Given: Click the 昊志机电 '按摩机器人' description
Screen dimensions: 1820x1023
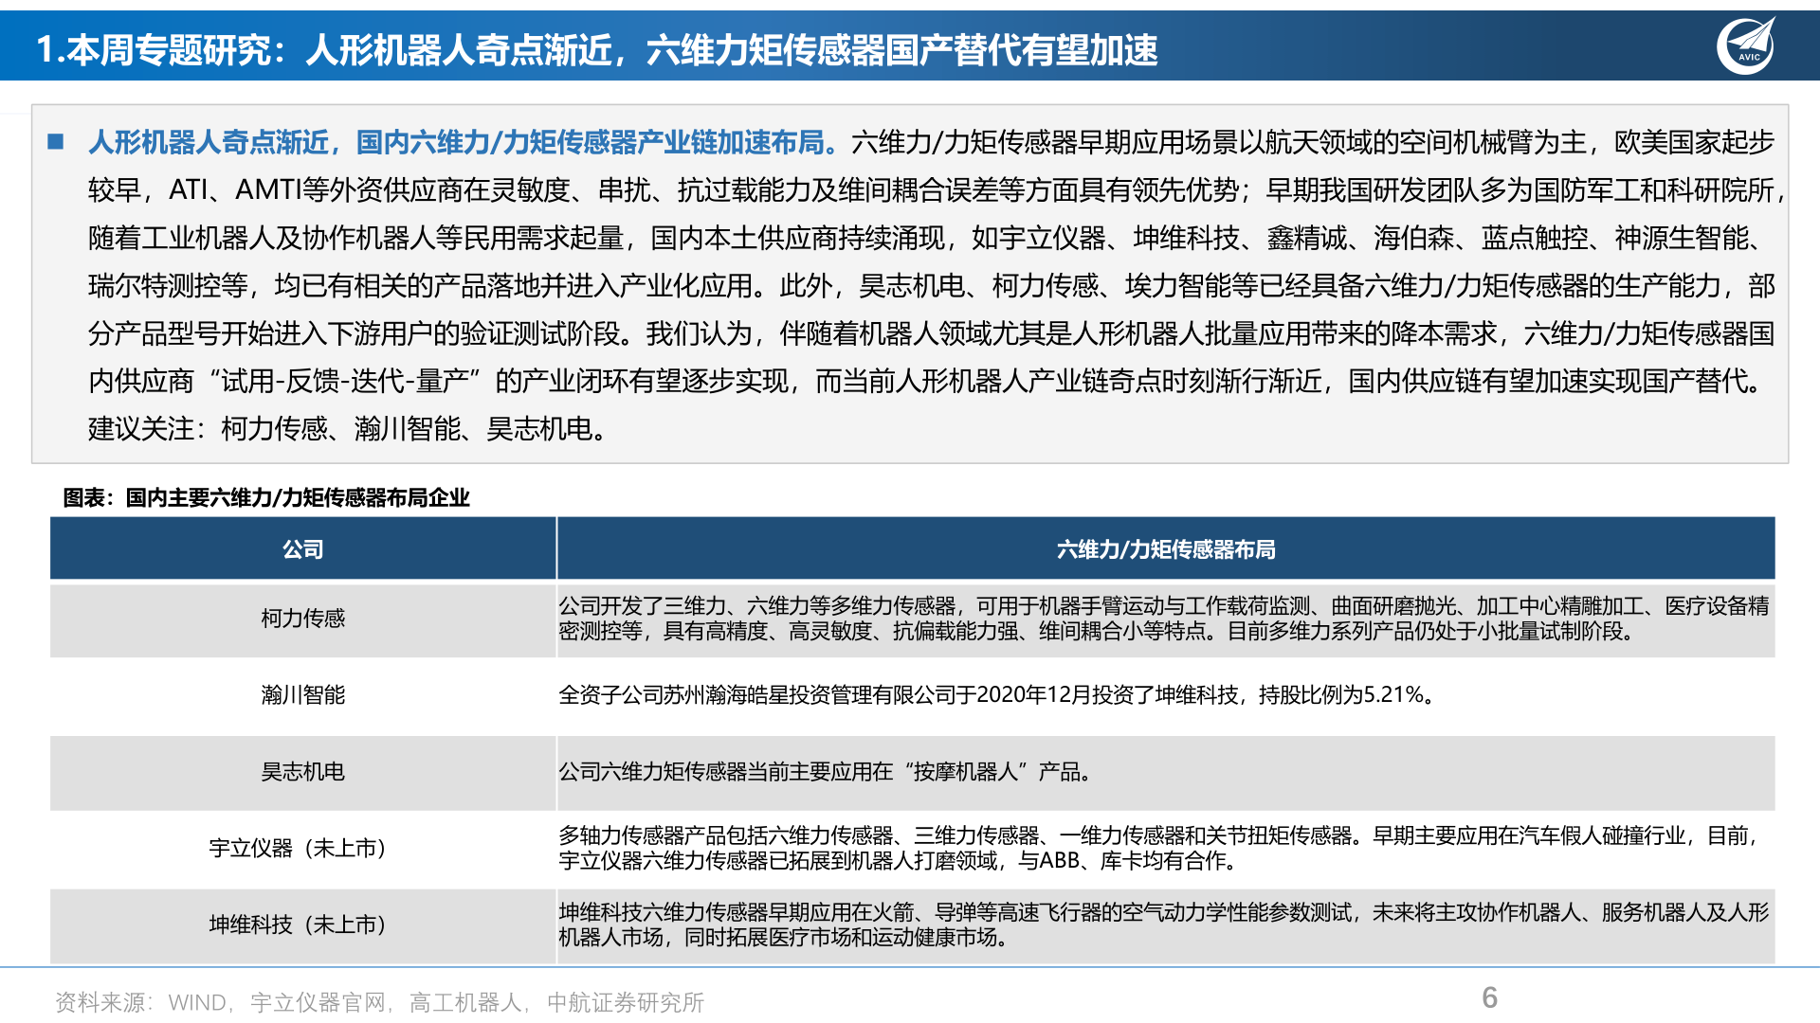Looking at the screenshot, I should pos(827,772).
